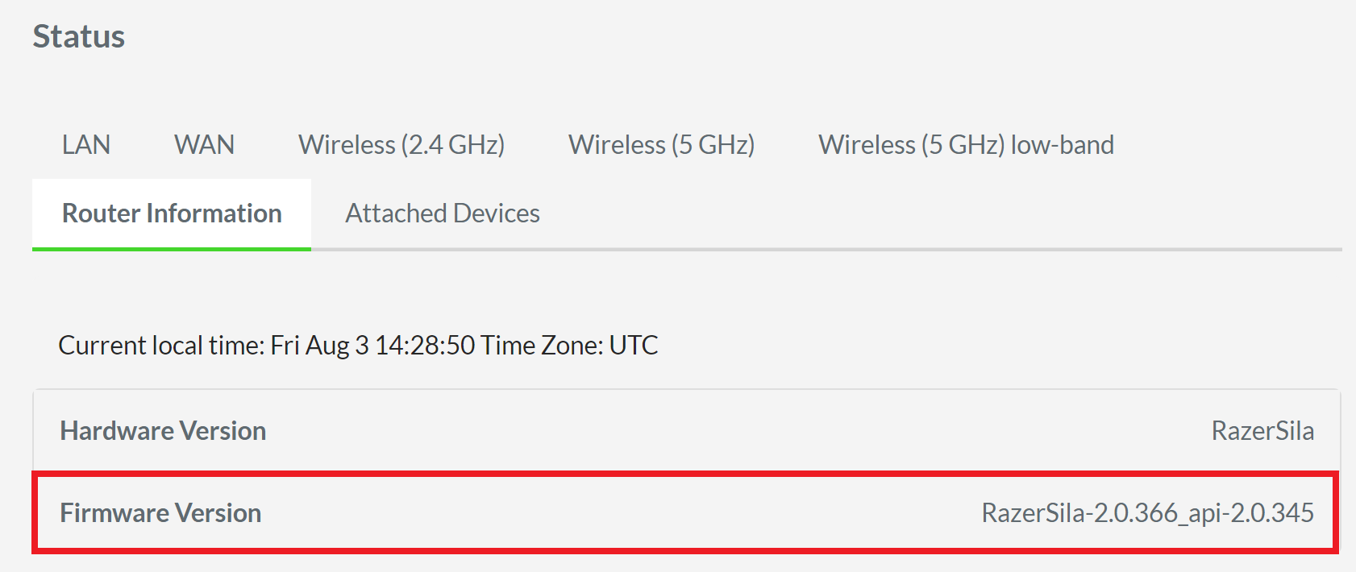The height and width of the screenshot is (572, 1356).
Task: Switch to the LAN tab
Action: [85, 145]
